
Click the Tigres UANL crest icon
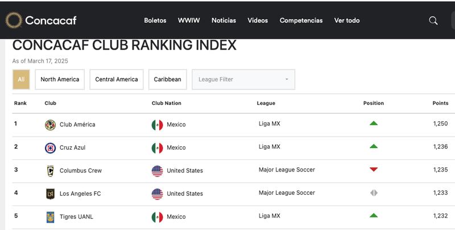tap(50, 217)
